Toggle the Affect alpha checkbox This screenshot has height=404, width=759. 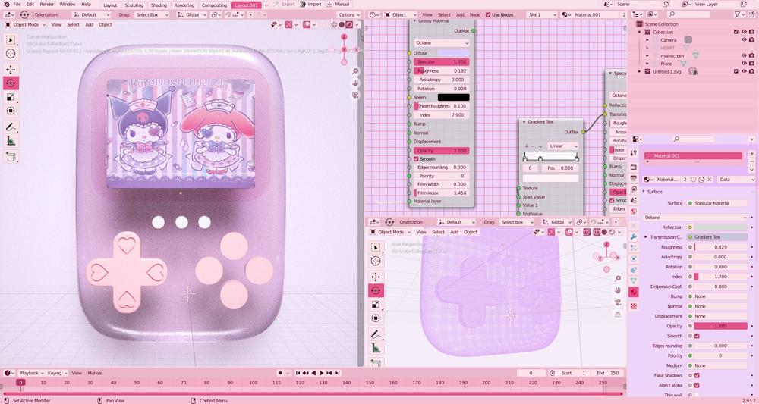click(x=697, y=385)
